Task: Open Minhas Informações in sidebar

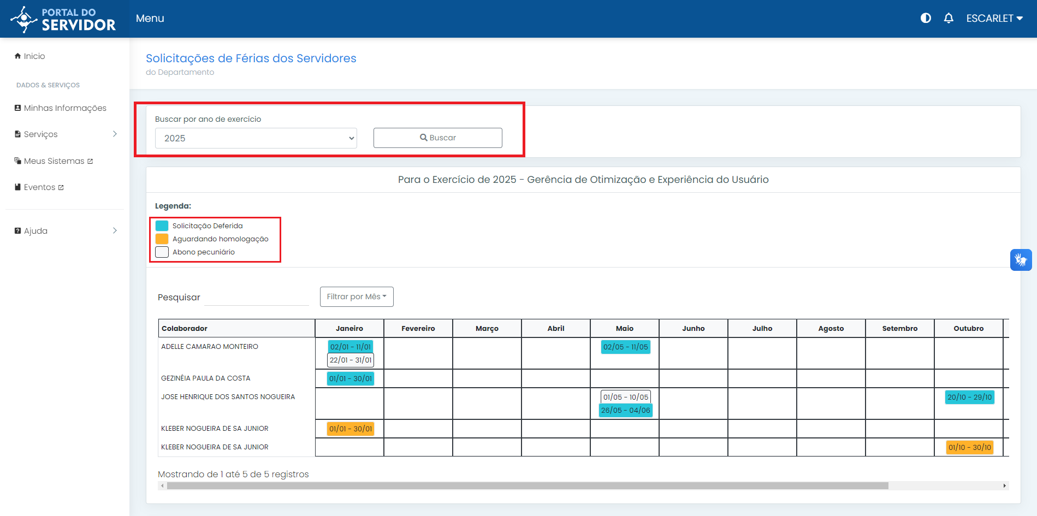Action: tap(61, 108)
